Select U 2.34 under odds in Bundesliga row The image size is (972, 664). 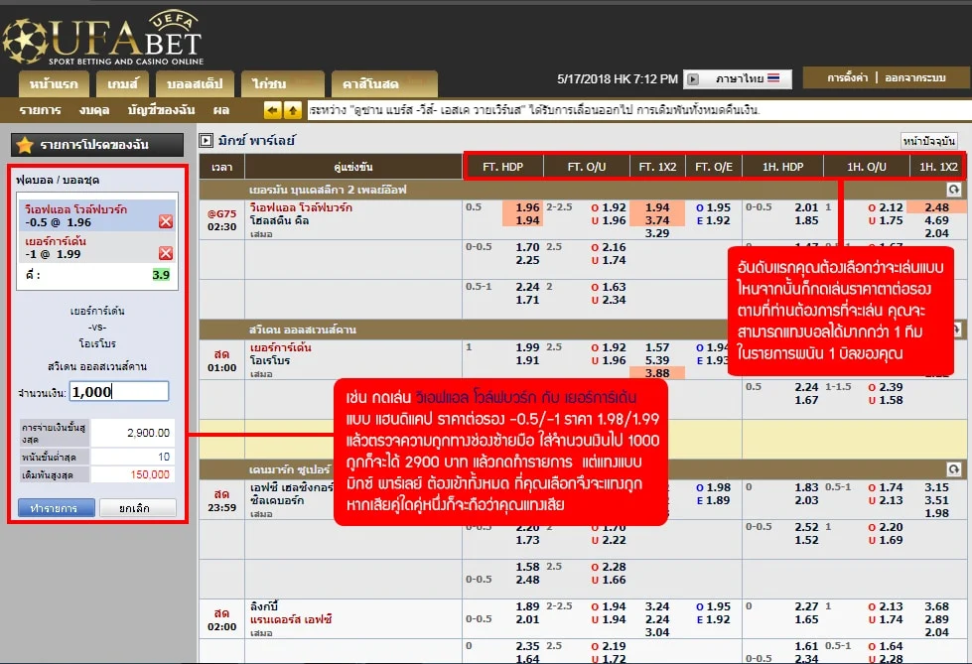tap(608, 300)
